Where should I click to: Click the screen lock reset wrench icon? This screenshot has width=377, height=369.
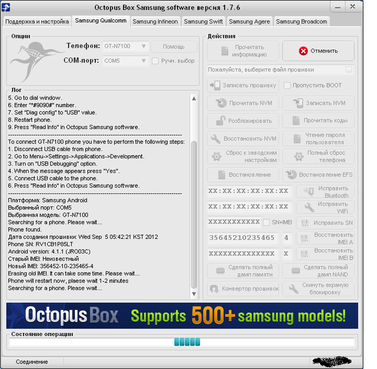click(293, 289)
